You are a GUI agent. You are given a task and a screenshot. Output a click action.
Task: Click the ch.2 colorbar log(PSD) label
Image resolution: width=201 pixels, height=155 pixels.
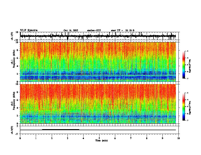click(190, 108)
